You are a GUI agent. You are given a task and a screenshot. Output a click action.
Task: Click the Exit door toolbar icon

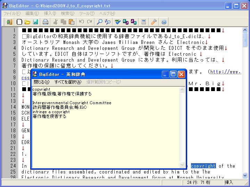click(9, 22)
